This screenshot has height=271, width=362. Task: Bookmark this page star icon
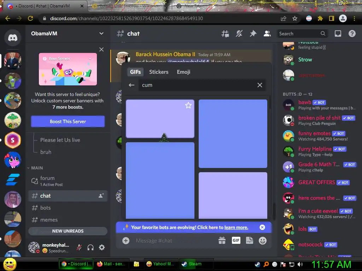pos(294,18)
